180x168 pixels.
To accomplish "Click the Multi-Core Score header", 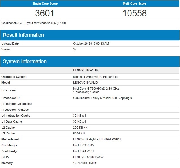I will coord(134,3).
